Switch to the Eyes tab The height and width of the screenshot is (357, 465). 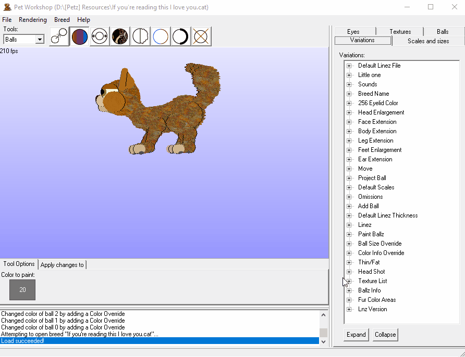(353, 31)
